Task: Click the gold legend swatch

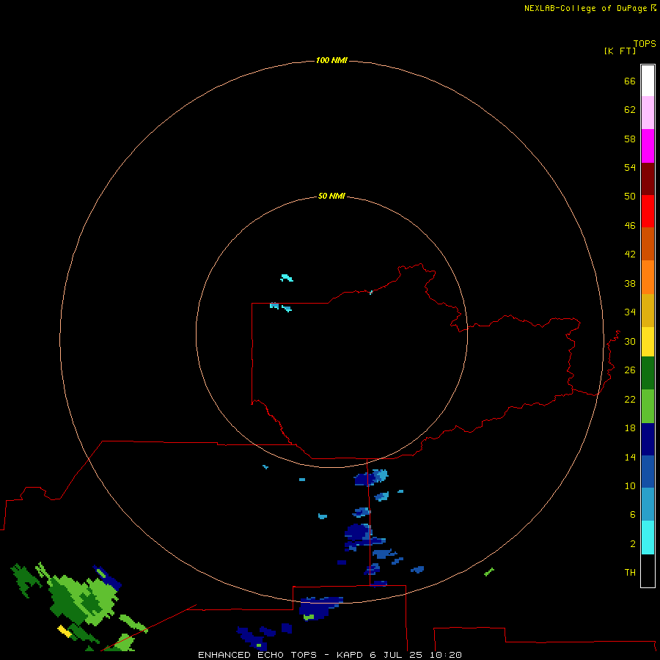Action: coord(648,310)
